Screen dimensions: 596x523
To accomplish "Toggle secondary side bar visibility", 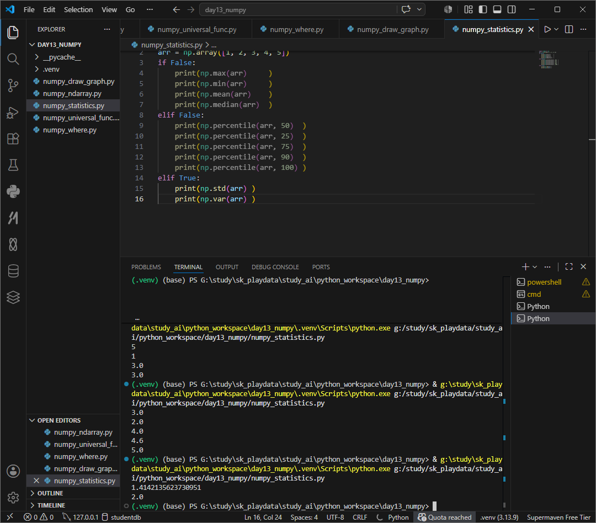I will pyautogui.click(x=512, y=9).
